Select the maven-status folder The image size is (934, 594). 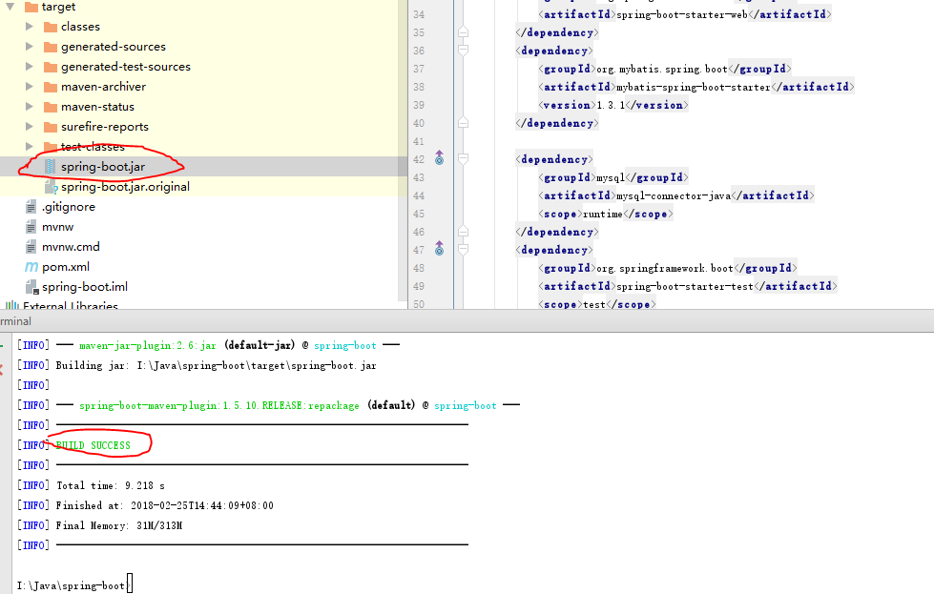click(97, 107)
